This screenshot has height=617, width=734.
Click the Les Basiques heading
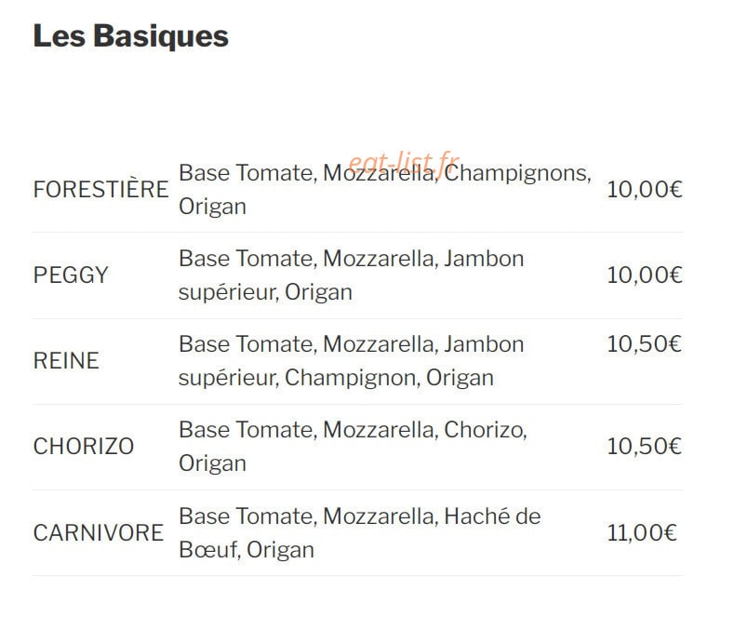(130, 36)
